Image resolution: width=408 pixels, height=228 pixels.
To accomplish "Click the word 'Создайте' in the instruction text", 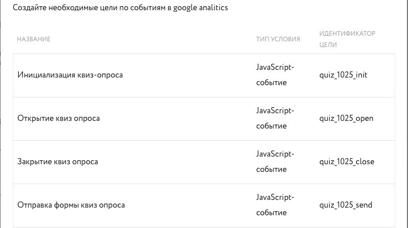I will point(29,8).
